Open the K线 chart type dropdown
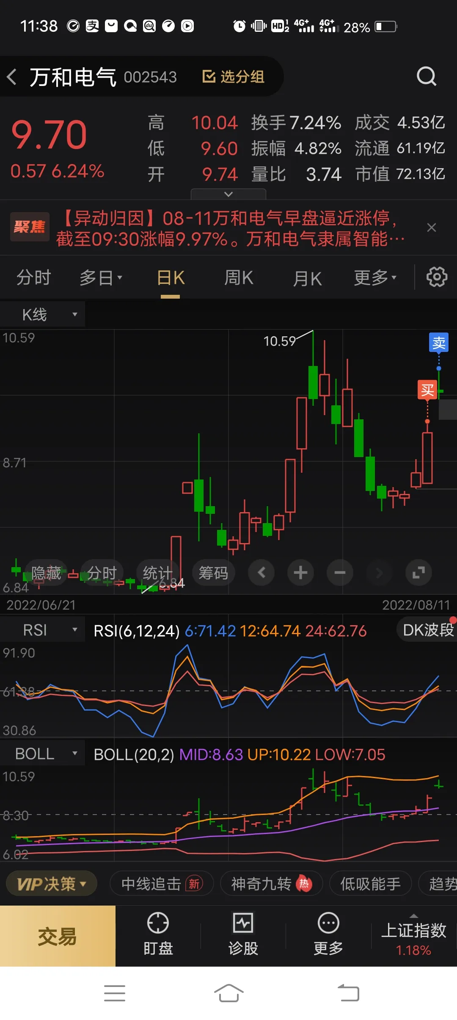 pos(42,314)
